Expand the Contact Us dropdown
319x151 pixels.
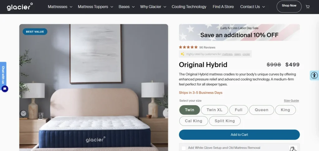(x=252, y=7)
